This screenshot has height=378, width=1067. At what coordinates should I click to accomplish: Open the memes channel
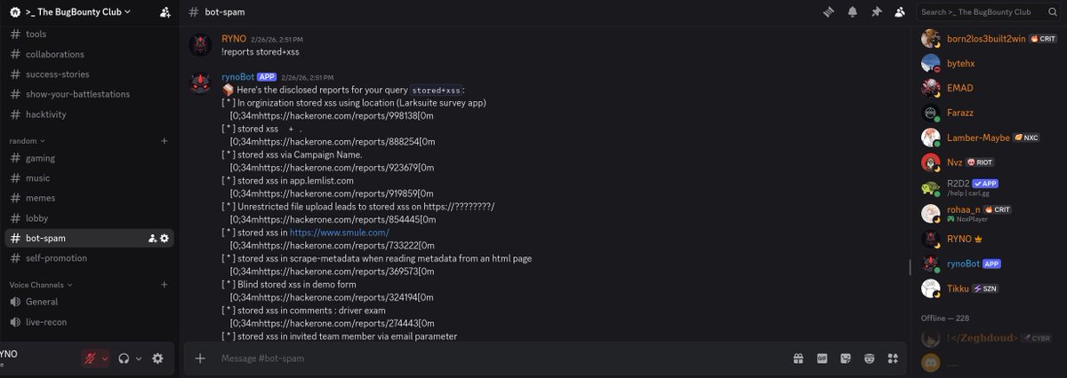tap(89, 198)
